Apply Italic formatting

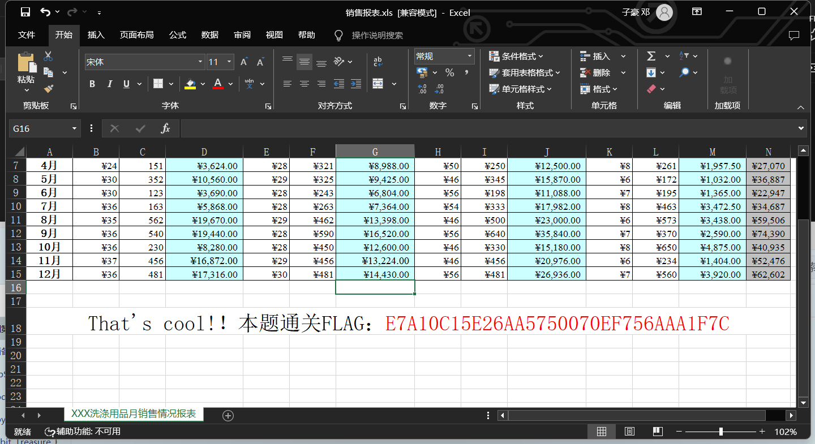coord(109,84)
